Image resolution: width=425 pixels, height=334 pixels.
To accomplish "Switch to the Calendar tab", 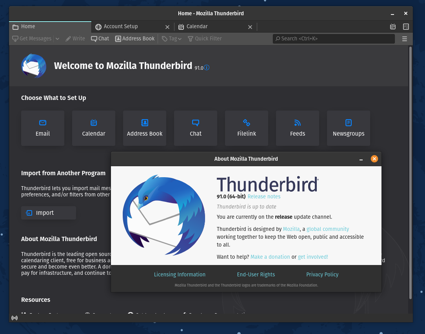I will coord(197,27).
